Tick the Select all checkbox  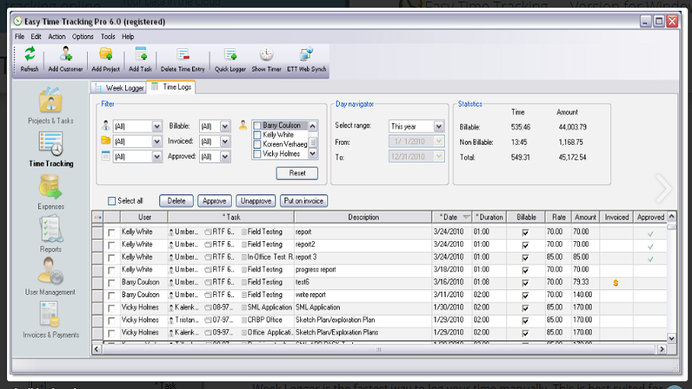click(112, 201)
